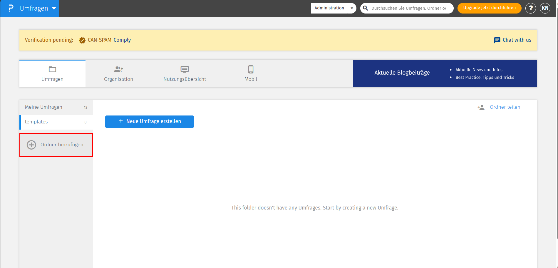Screen dimensions: 558x268
Task: Click the Mobil phone icon
Action: click(251, 69)
